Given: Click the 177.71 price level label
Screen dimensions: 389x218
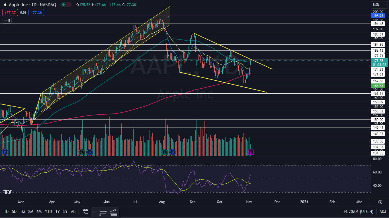Looking at the screenshot, I should (x=378, y=56).
